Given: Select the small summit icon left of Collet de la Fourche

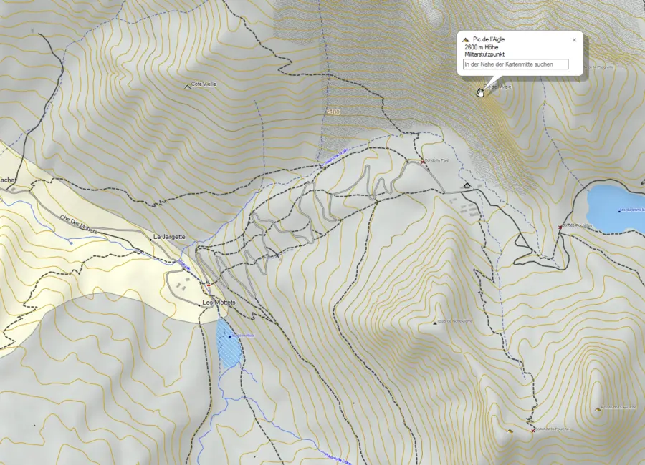Looking at the screenshot, I should 510,431.
